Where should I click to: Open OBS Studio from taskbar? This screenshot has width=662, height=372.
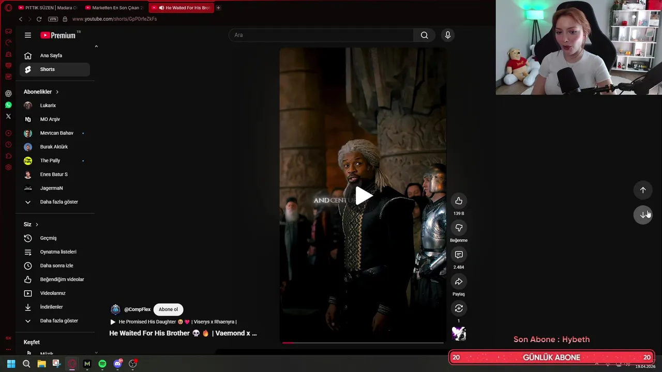[x=133, y=364]
